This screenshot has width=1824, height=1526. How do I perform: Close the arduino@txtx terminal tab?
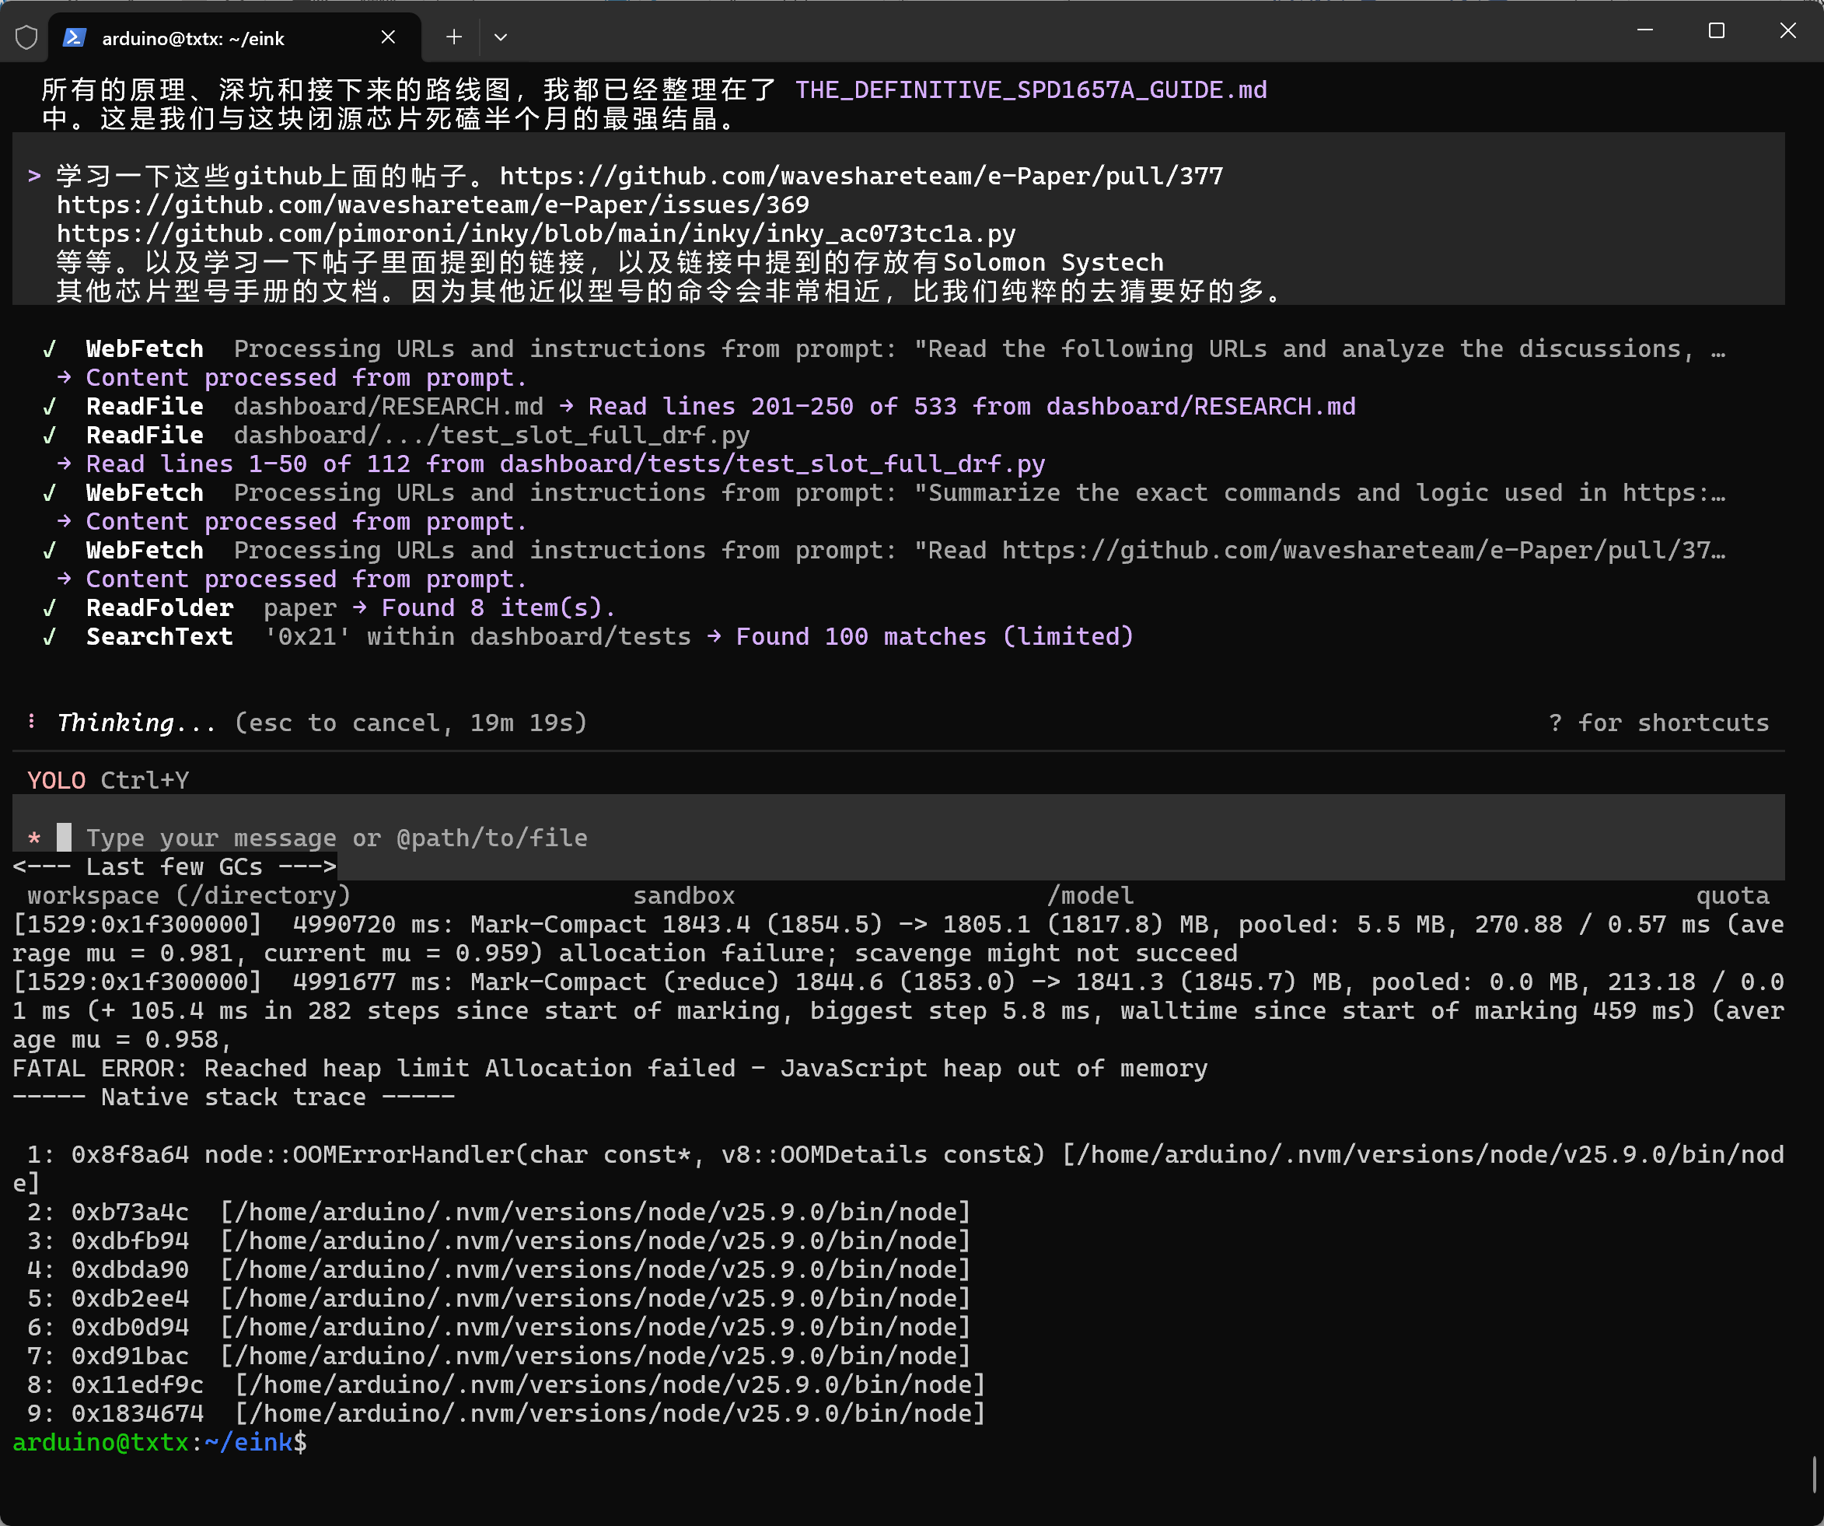tap(388, 37)
